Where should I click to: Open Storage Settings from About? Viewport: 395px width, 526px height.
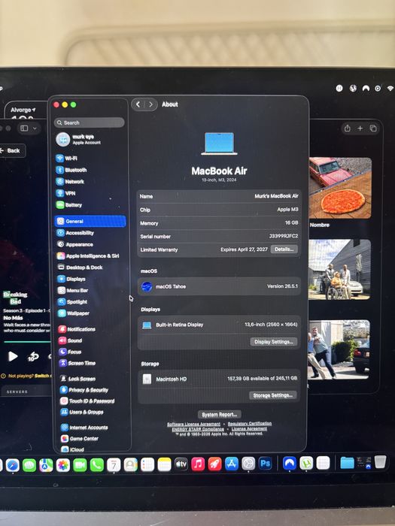pos(273,395)
